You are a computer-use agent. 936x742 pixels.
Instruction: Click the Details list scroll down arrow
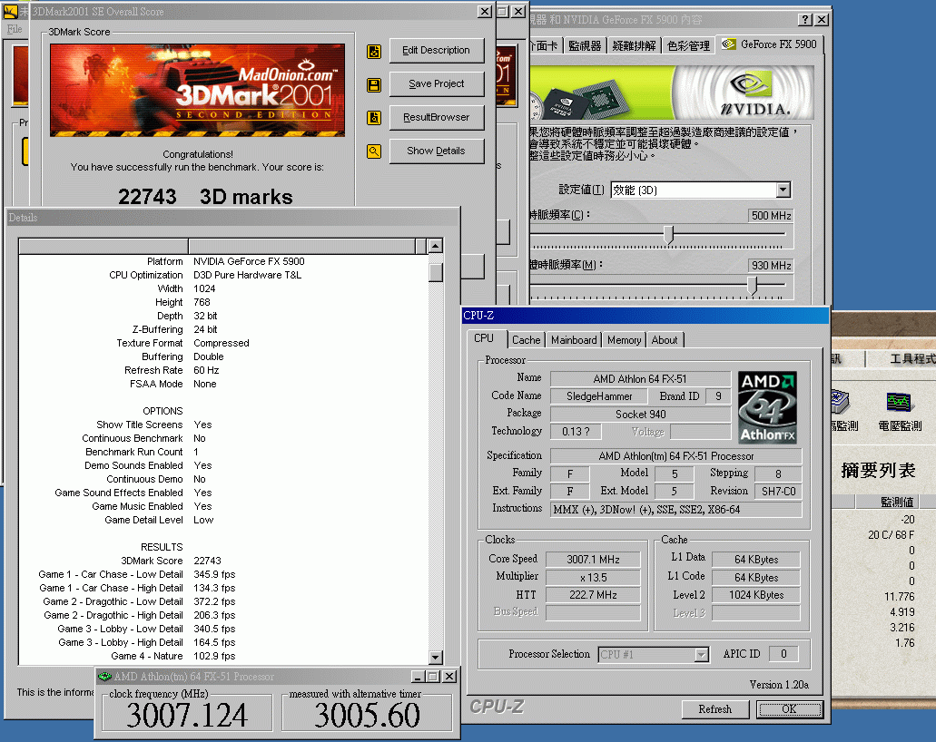coord(436,658)
